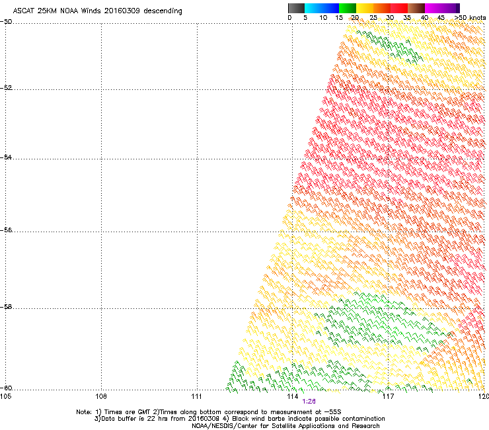Click the latitude label -60
489x430 pixels.
coord(6,388)
